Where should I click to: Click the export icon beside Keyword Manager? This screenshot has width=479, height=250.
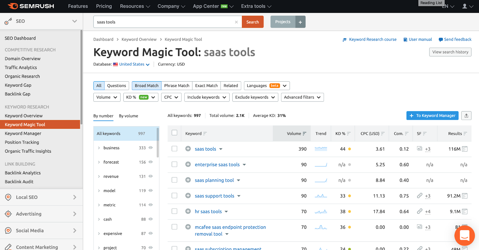[466, 116]
